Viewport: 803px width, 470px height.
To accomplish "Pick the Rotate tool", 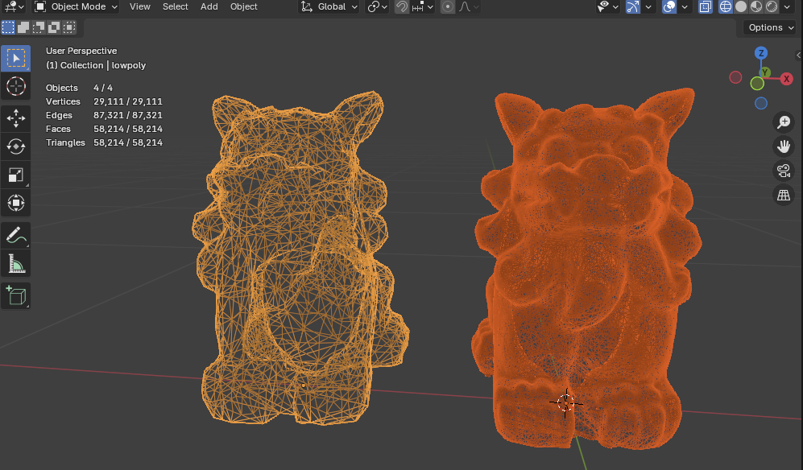I will (x=16, y=146).
